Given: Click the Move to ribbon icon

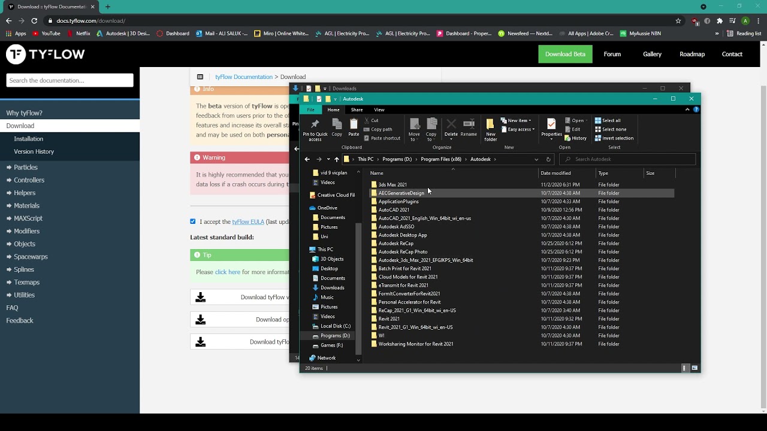Looking at the screenshot, I should pos(414,129).
